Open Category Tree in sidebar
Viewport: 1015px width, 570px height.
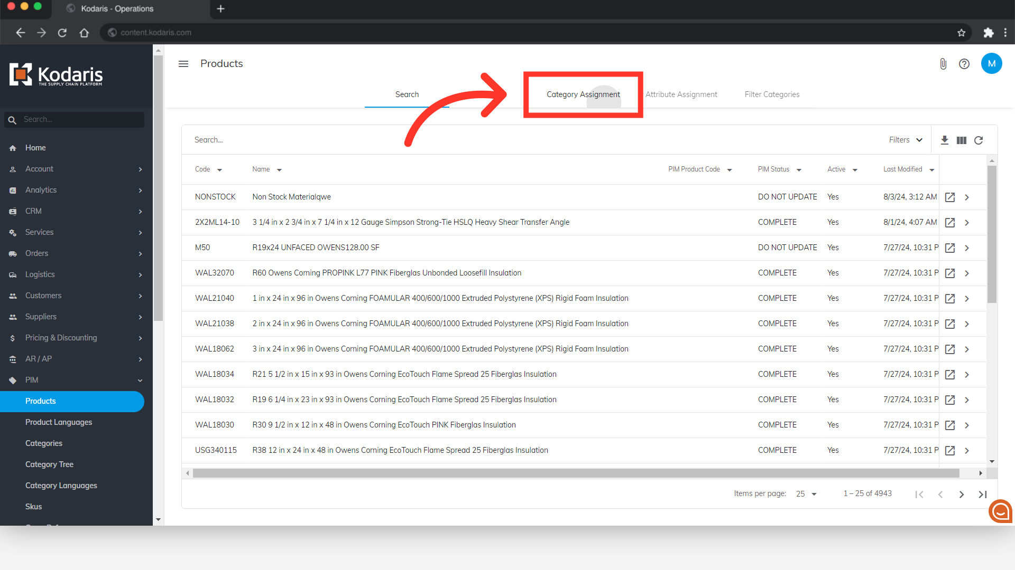pyautogui.click(x=49, y=464)
